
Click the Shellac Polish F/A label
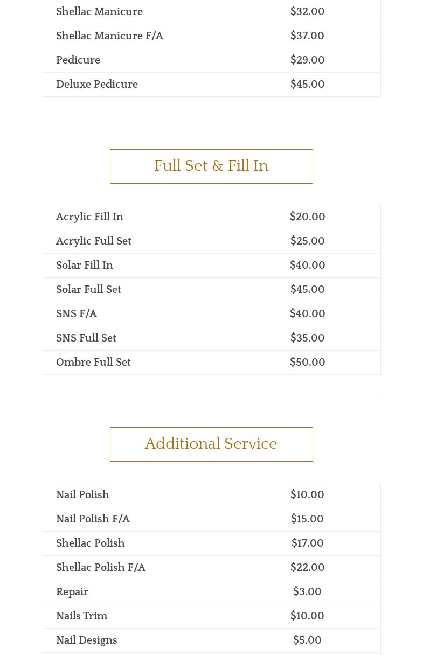[x=101, y=568]
